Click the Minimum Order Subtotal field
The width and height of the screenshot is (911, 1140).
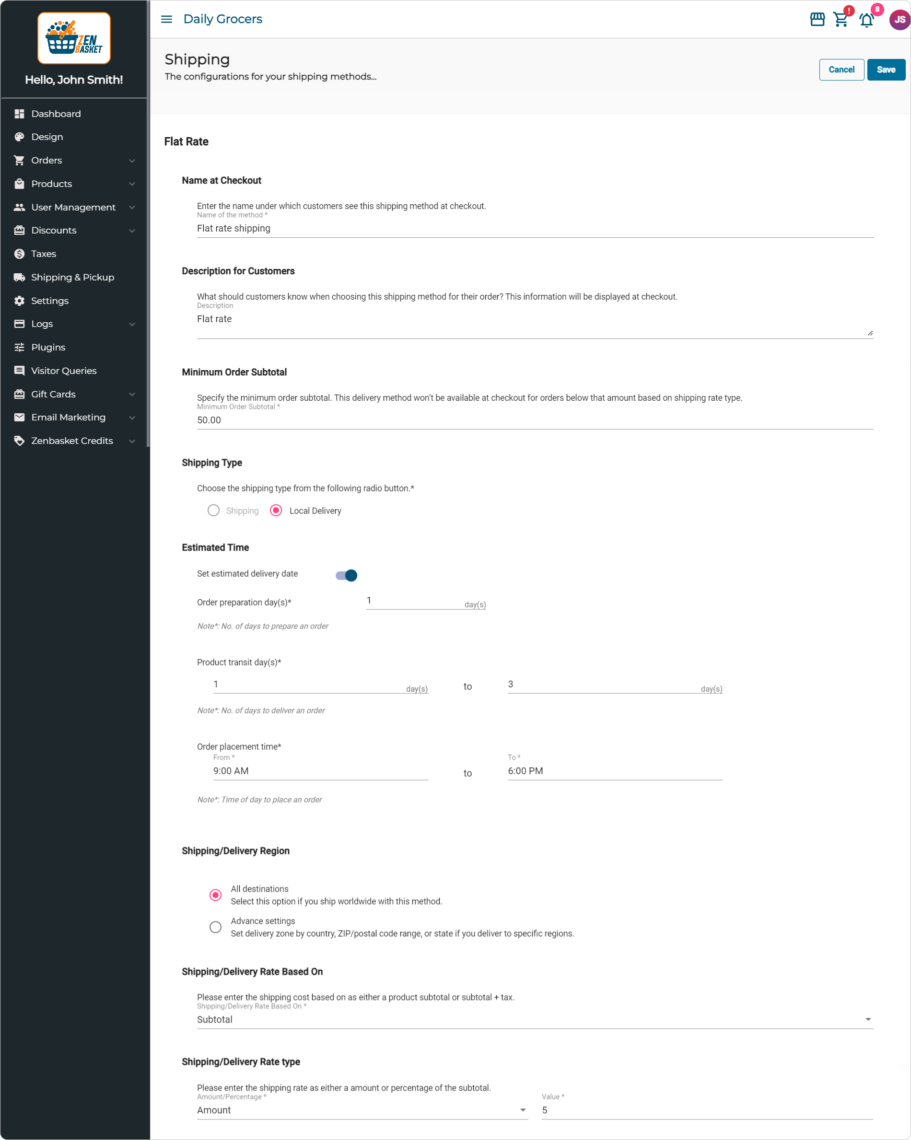[x=535, y=420]
